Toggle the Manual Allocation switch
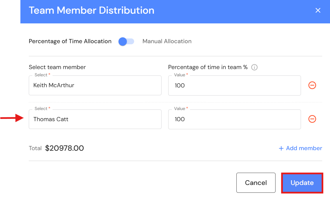Viewport: 330px width, 200px height. point(126,41)
